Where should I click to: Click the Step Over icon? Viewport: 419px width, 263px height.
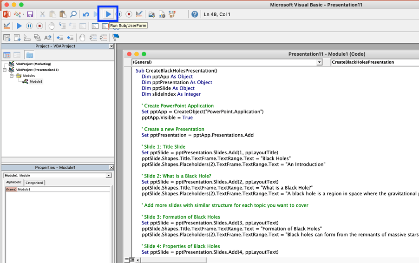point(72,26)
